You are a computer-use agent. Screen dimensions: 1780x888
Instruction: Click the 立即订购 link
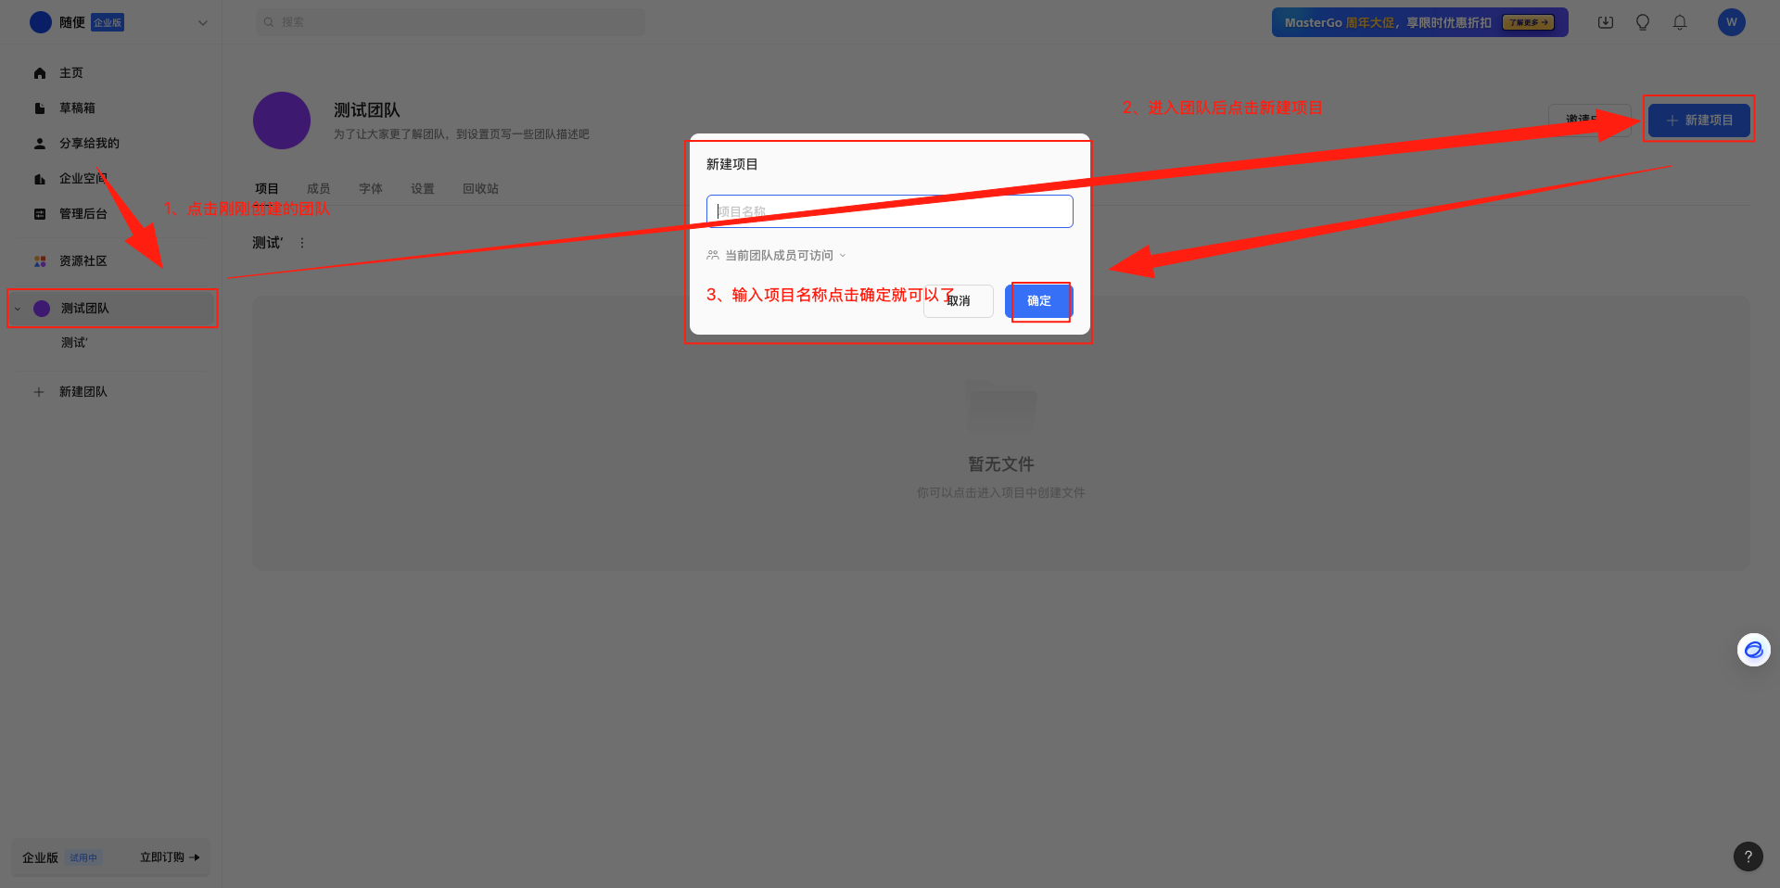click(x=170, y=857)
